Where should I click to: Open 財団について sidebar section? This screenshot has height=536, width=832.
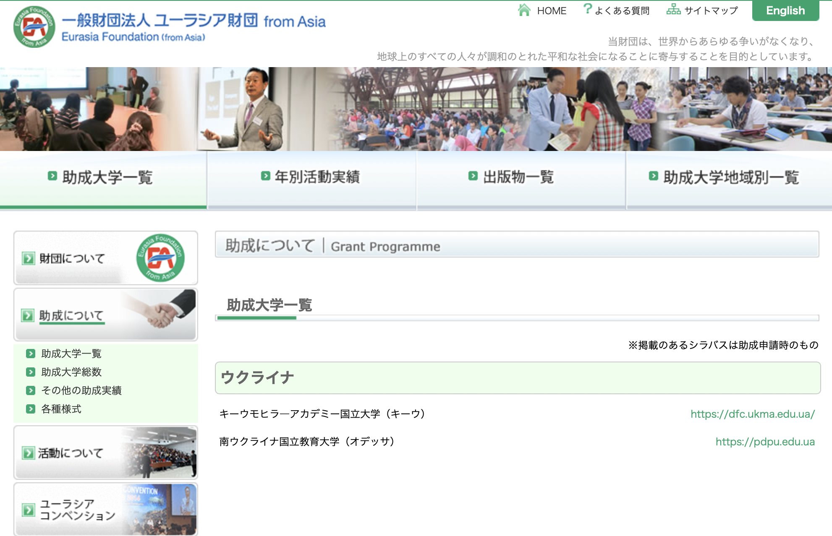(x=106, y=258)
